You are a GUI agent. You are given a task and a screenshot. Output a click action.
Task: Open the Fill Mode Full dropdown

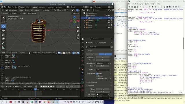click(x=103, y=70)
